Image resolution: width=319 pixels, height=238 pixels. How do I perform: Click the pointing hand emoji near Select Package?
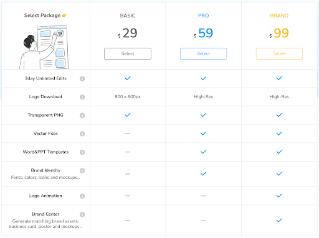(65, 16)
